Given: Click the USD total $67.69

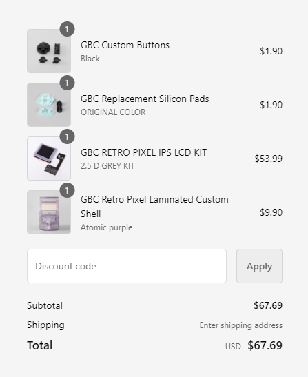Looking at the screenshot, I should (265, 345).
